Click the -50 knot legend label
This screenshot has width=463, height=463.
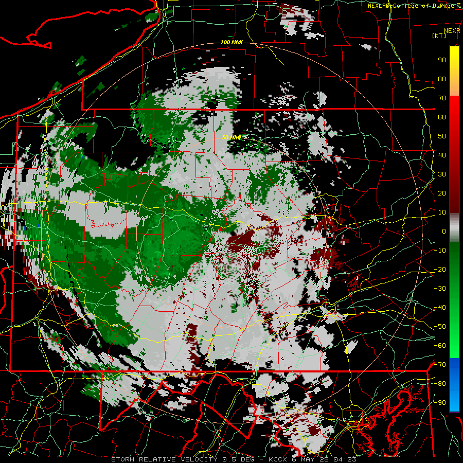440,326
